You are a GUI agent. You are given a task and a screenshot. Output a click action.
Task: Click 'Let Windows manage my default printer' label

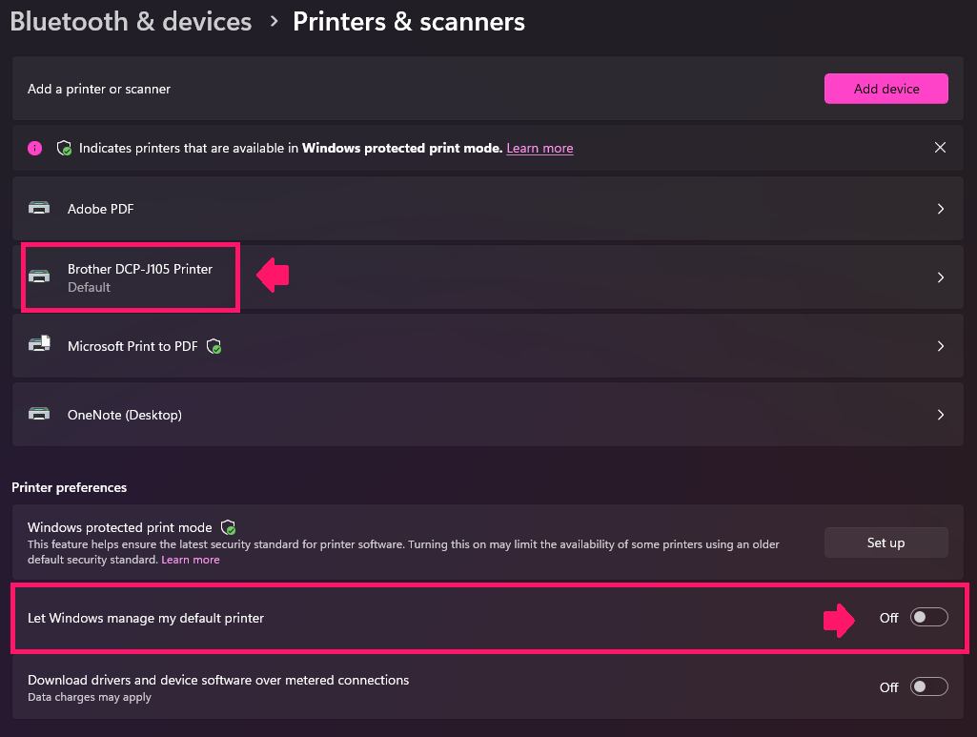tap(146, 618)
